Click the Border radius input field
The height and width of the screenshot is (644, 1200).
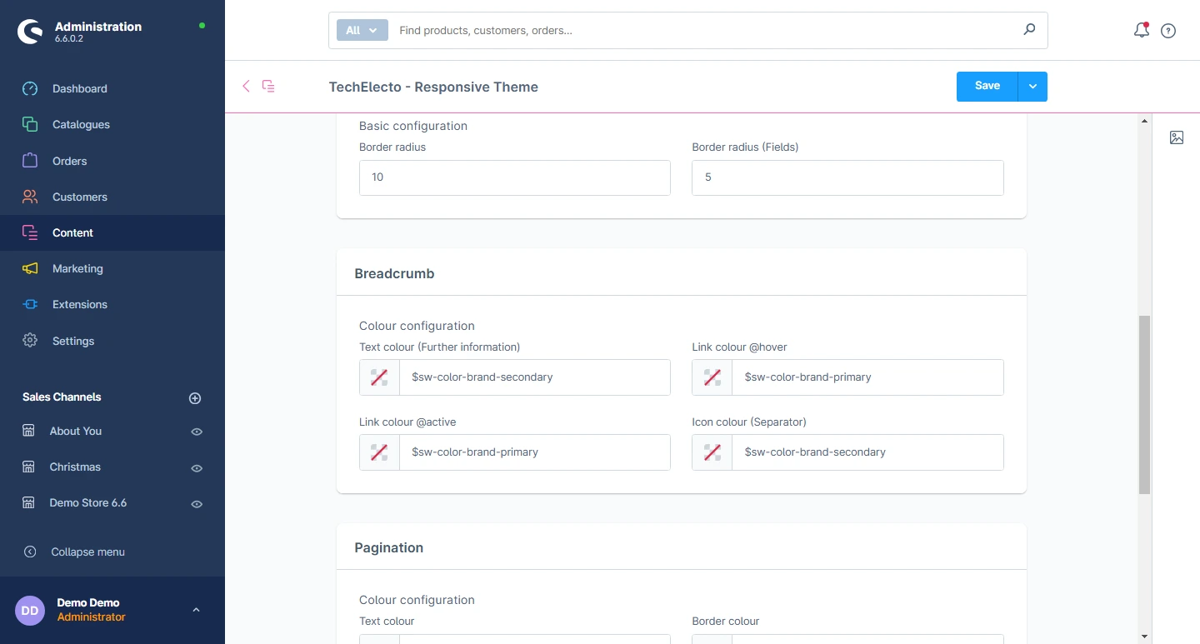pos(514,177)
